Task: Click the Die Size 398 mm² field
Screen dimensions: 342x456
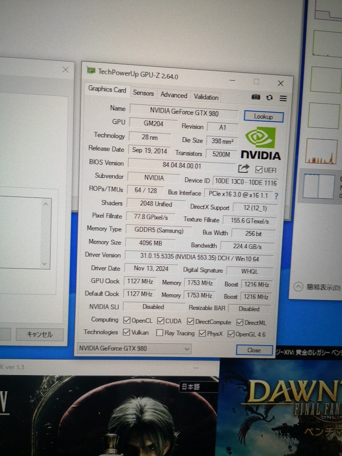Action: 222,141
